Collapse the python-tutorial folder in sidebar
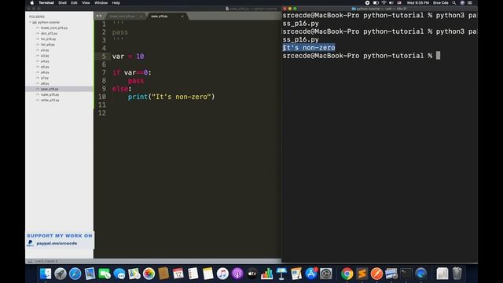The height and width of the screenshot is (283, 503). [x=31, y=23]
